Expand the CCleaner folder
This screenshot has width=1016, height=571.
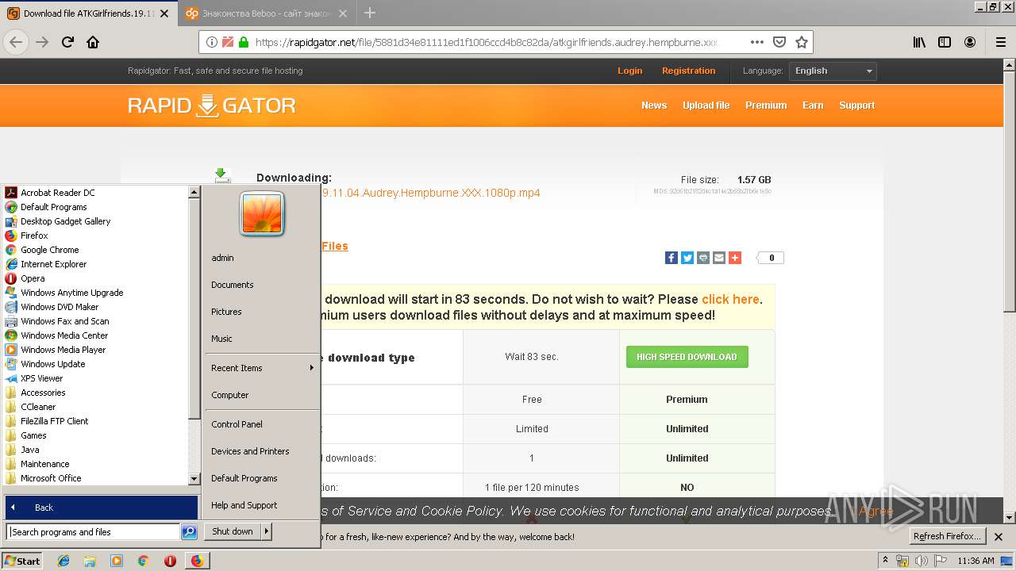pos(38,407)
